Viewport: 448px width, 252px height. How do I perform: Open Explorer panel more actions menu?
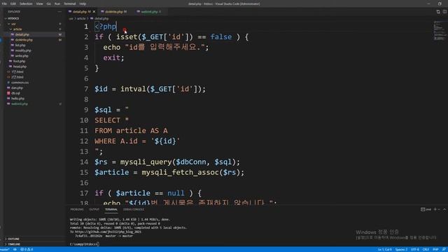click(59, 12)
